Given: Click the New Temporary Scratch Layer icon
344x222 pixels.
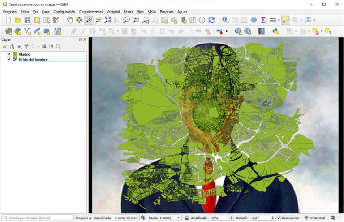Looking at the screenshot, I should (47, 31).
